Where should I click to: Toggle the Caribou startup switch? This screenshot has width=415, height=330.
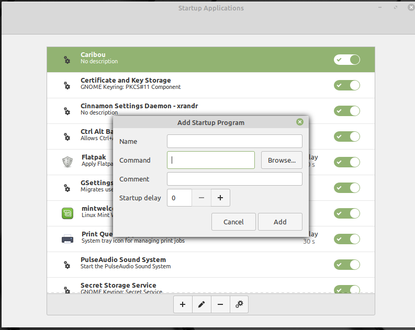click(347, 60)
